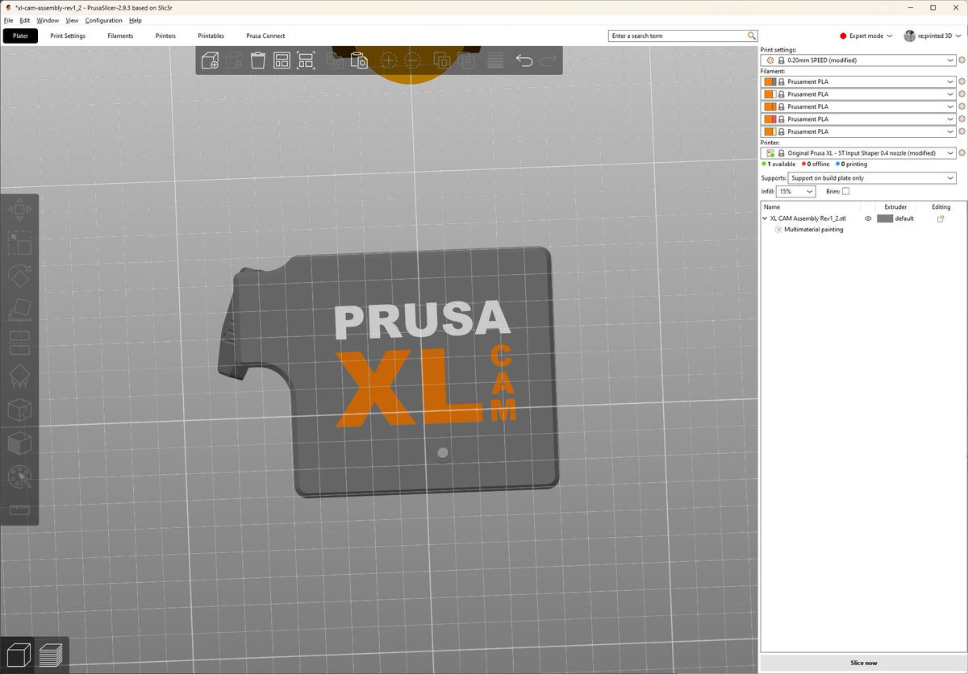Open the File menu
The width and height of the screenshot is (968, 674).
click(x=8, y=20)
